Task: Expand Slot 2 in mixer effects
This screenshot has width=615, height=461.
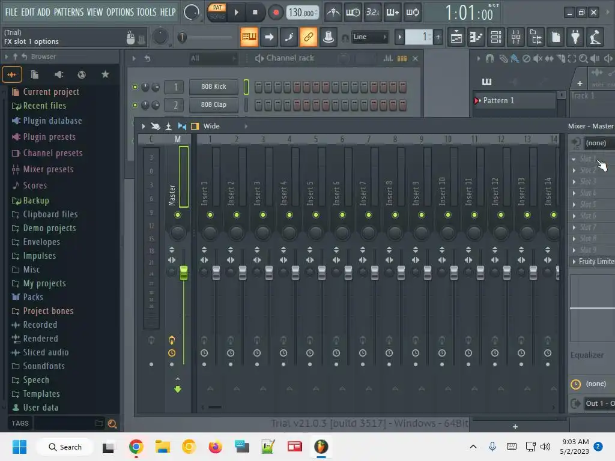Action: [x=574, y=170]
